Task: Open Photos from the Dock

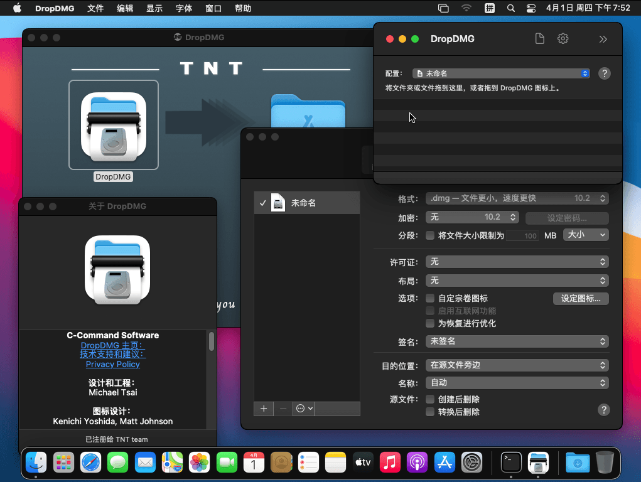Action: [x=200, y=463]
